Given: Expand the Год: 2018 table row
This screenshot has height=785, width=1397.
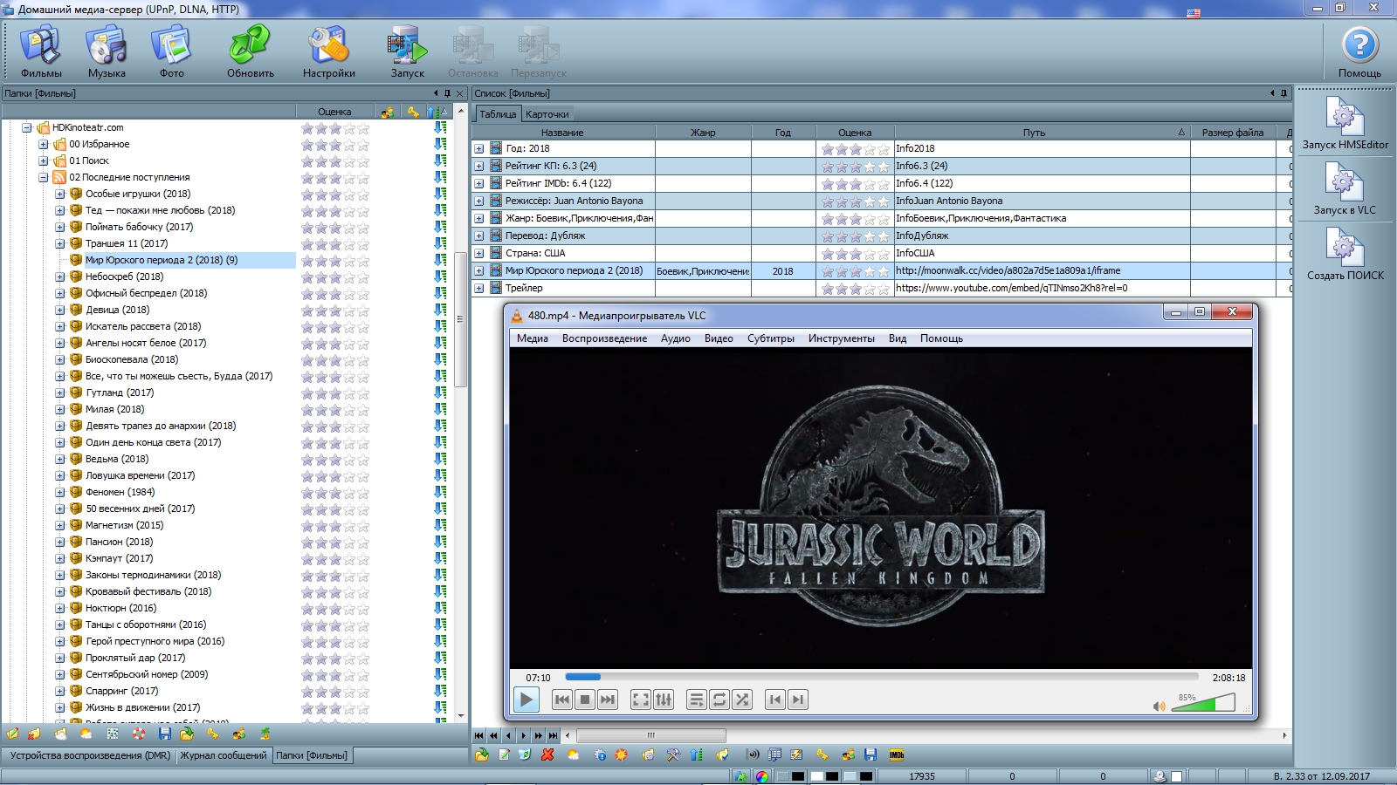Looking at the screenshot, I should point(479,148).
